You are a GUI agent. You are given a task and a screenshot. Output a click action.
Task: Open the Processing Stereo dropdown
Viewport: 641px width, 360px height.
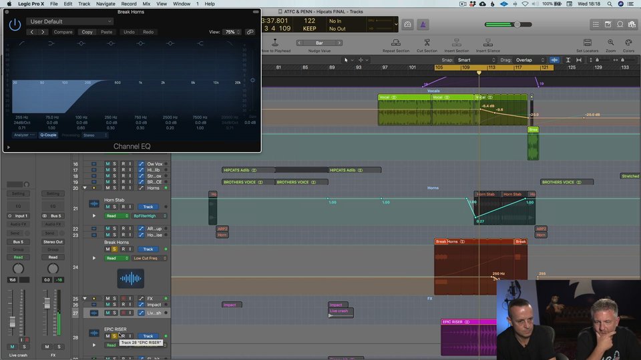95,135
